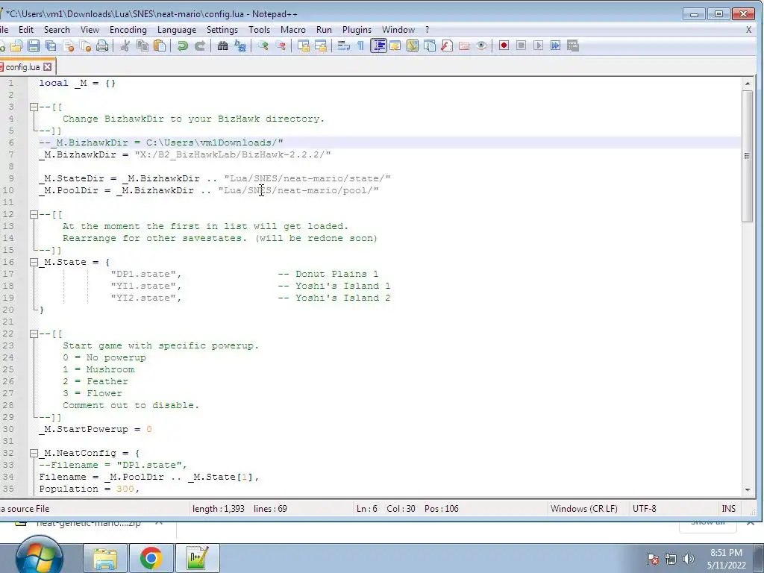Screen dimensions: 764x573
Task: Copy selection using the Copy icon
Action: pos(143,46)
